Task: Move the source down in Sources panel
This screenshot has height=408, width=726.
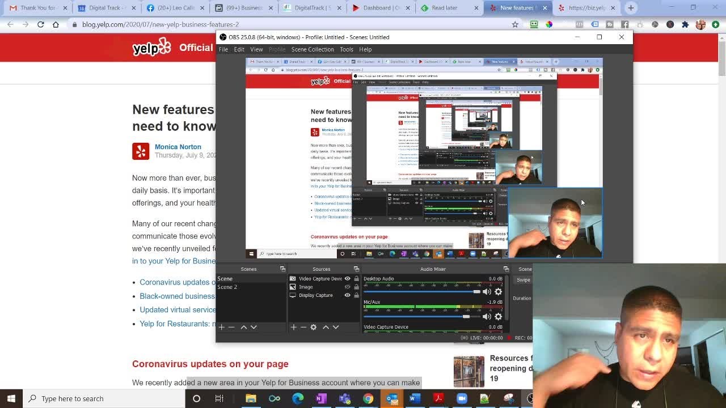Action: point(336,327)
